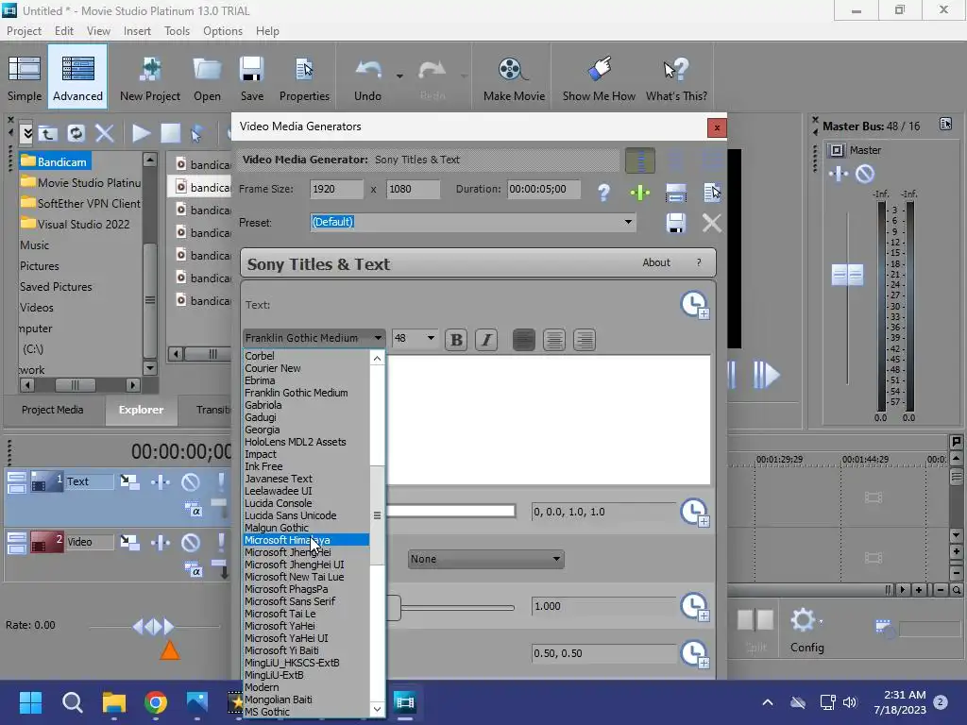The height and width of the screenshot is (725, 967).
Task: Click the plug-in help question mark icon
Action: point(603,193)
